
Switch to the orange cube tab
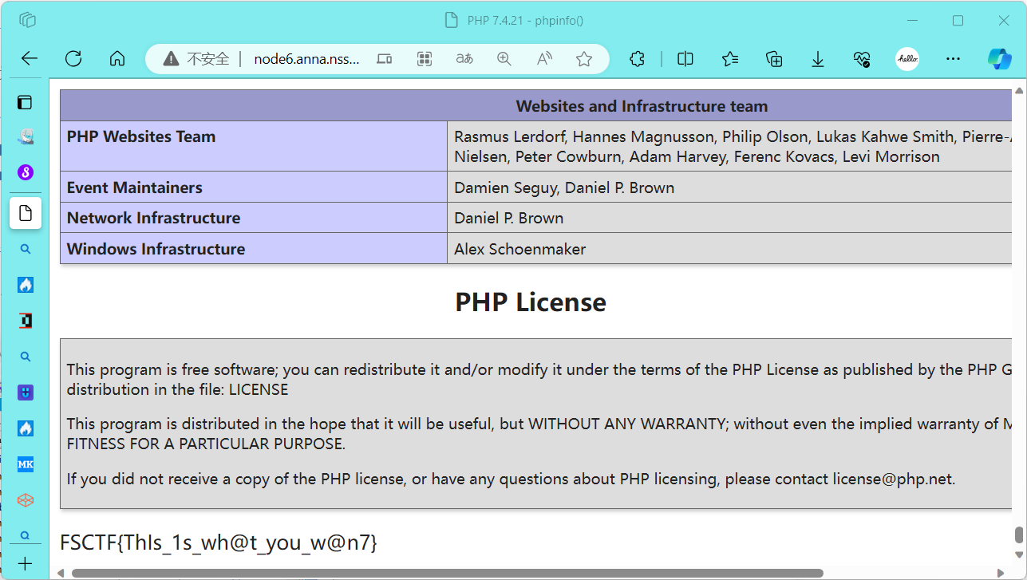point(26,500)
